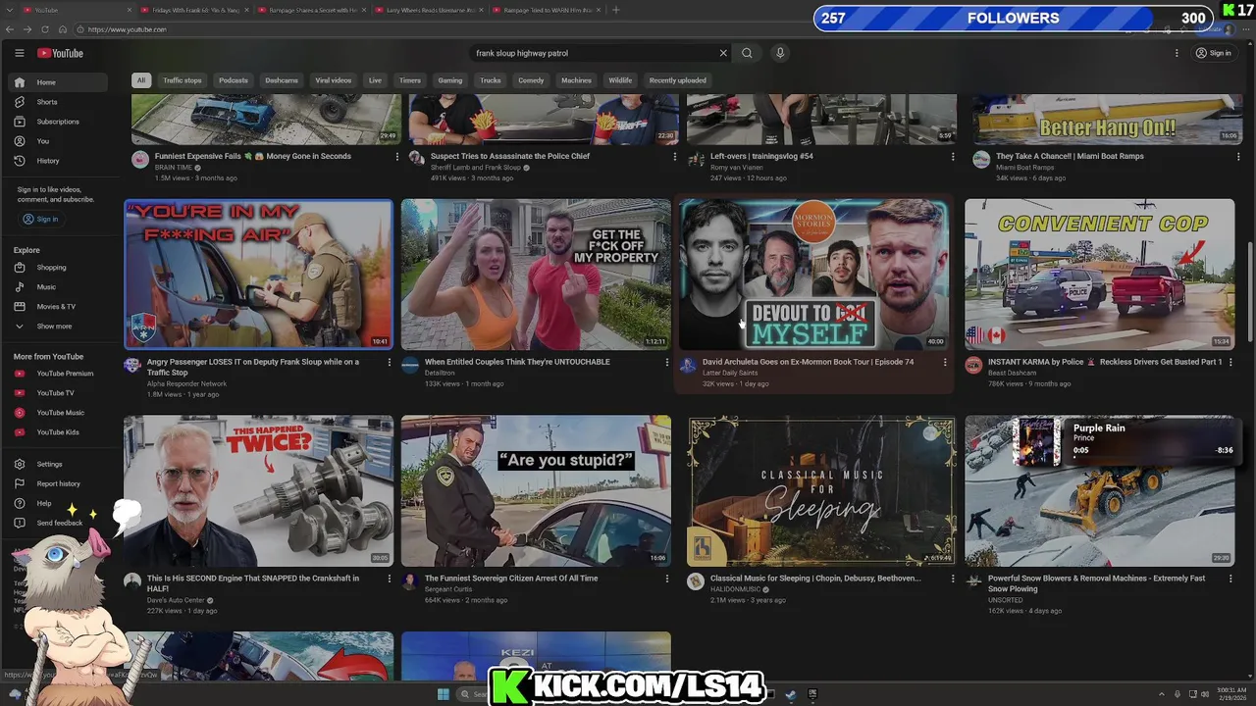Screen dimensions: 1256x706
Task: Open History in the sidebar
Action: pos(59,161)
